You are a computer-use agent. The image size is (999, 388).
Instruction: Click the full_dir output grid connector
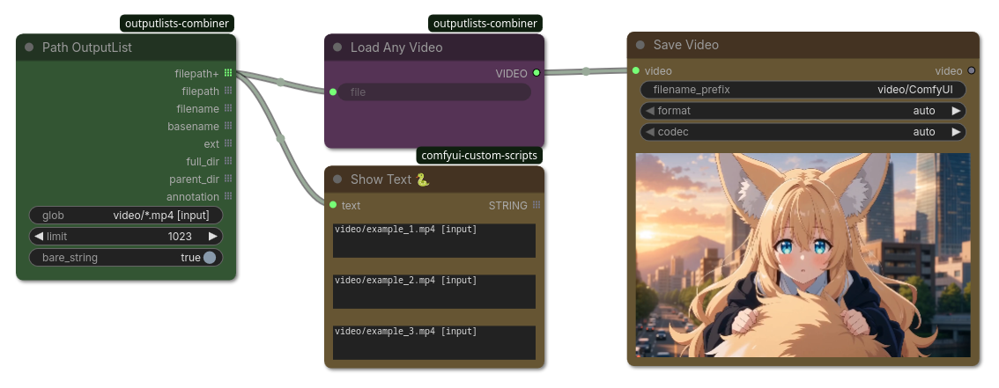(228, 162)
